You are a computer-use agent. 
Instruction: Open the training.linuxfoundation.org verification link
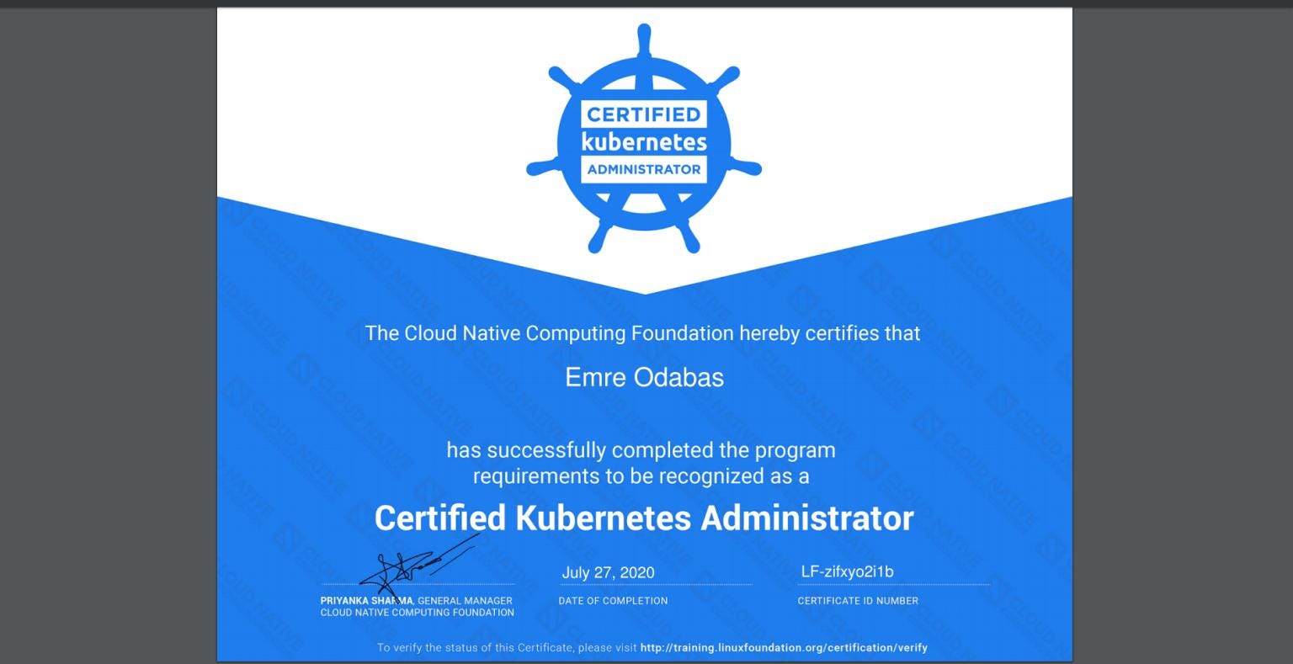click(784, 648)
